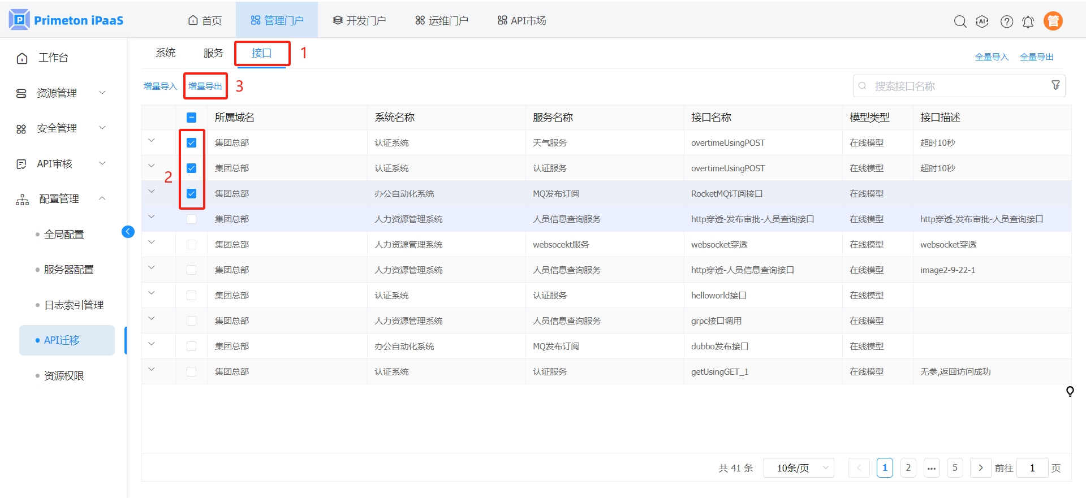Click the lightbulb icon at right edge
The height and width of the screenshot is (498, 1086).
pos(1070,391)
